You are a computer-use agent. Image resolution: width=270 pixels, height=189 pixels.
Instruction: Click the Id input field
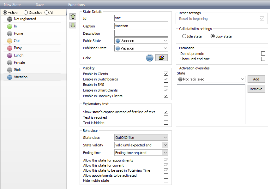coord(141,18)
